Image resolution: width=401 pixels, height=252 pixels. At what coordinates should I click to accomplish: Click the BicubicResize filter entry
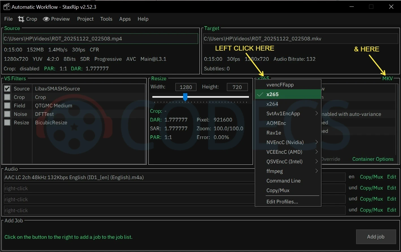(x=51, y=123)
